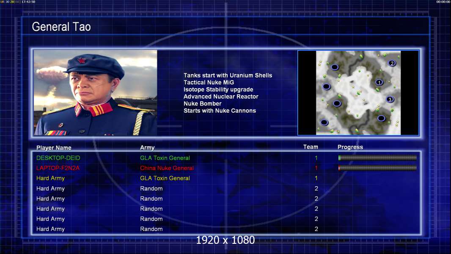The width and height of the screenshot is (451, 254).
Task: Select start position marker 2 on minimap
Action: coord(392,63)
